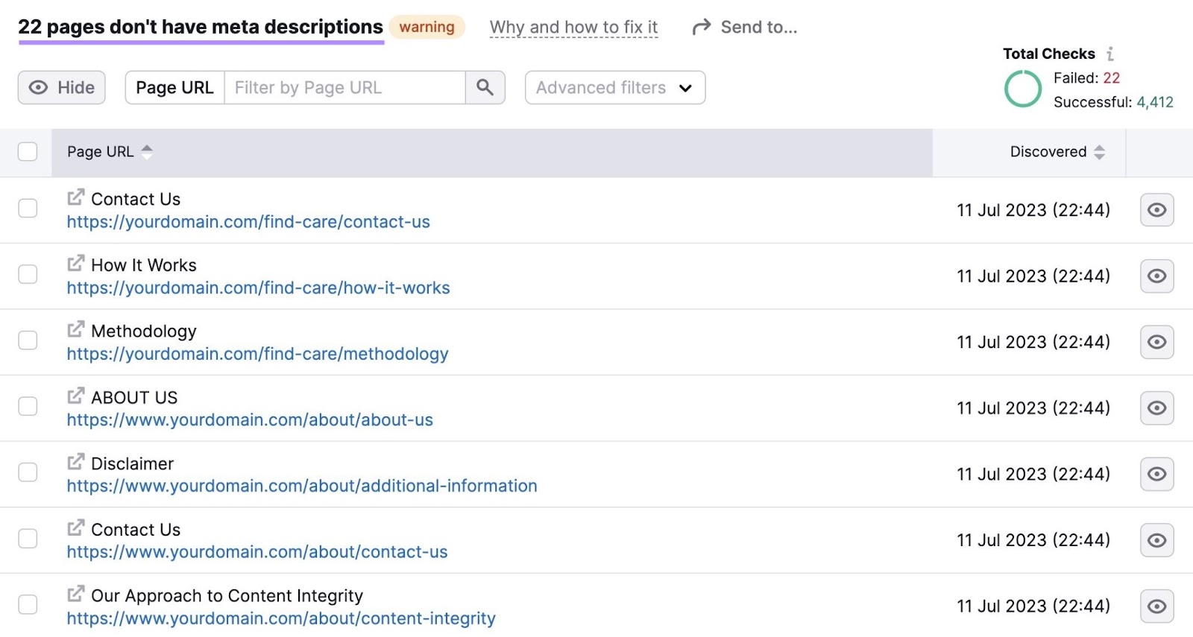Open https://yourdomain.com/find-care/methodology link
Screen dimensions: 1193x637
(257, 354)
